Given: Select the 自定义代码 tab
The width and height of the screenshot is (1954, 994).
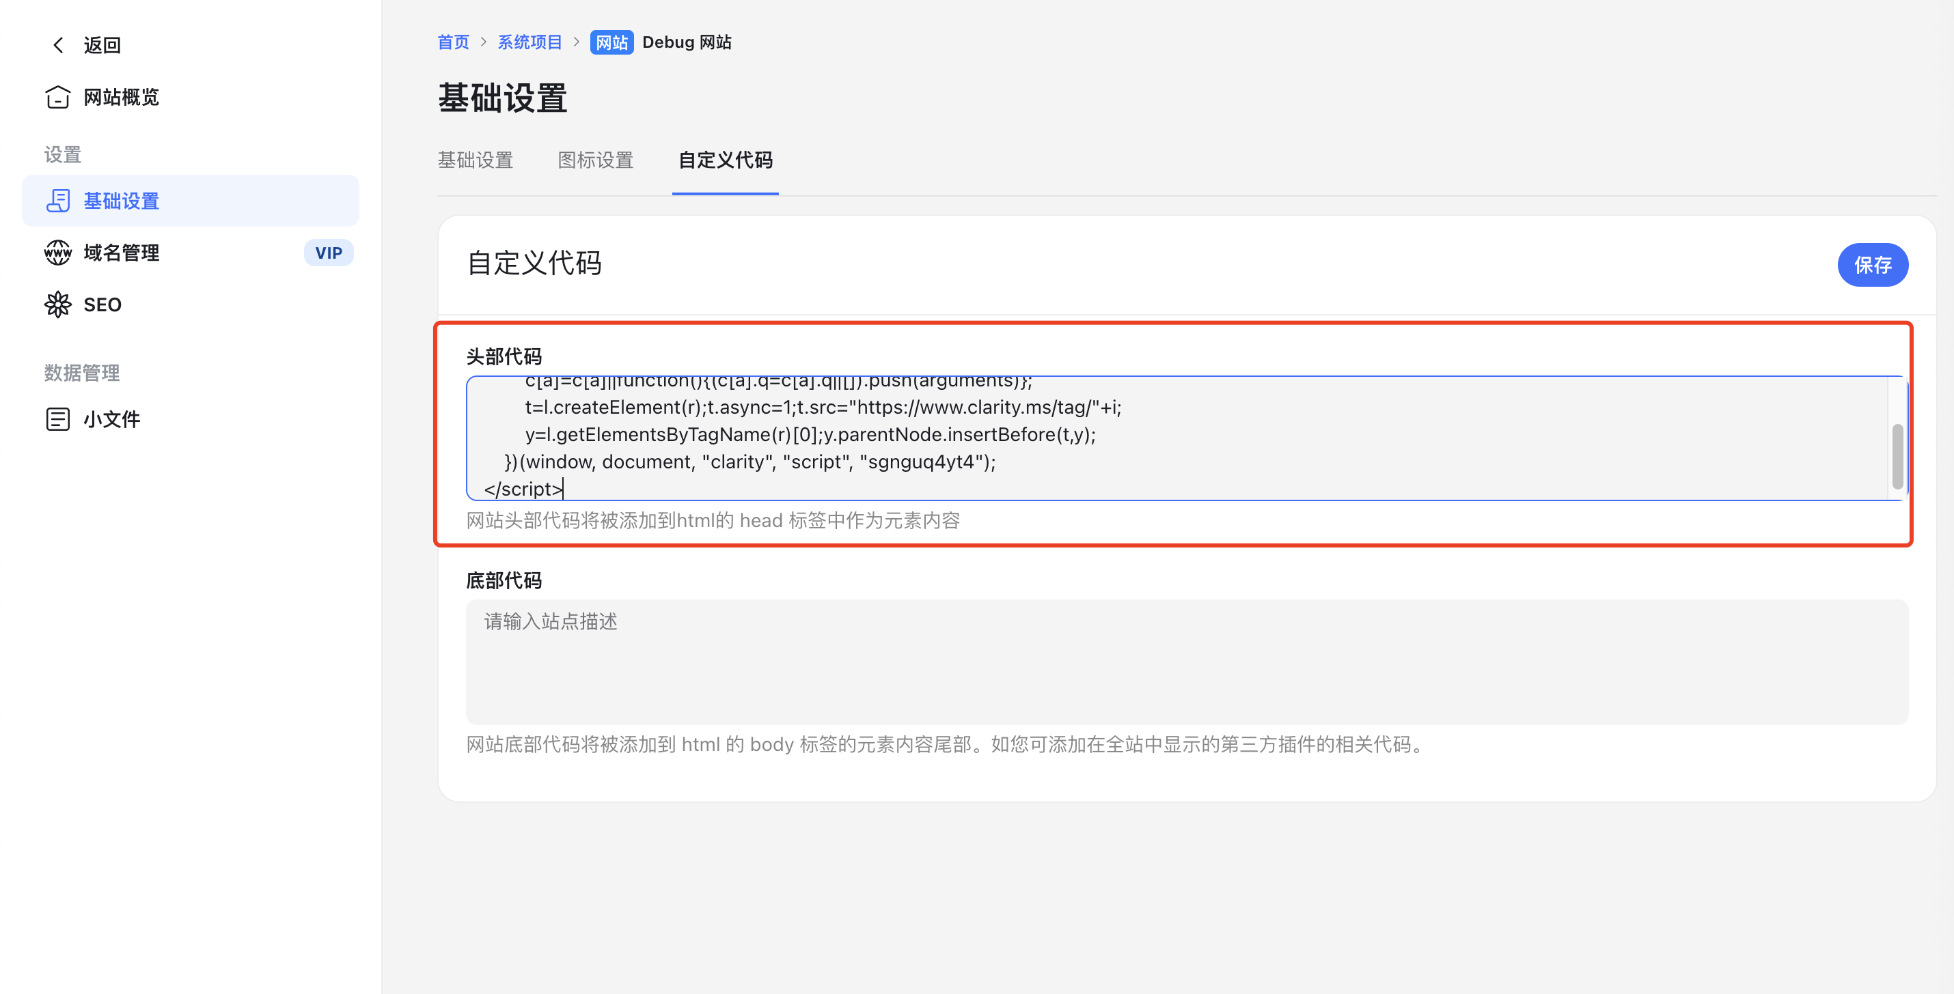Looking at the screenshot, I should point(725,160).
